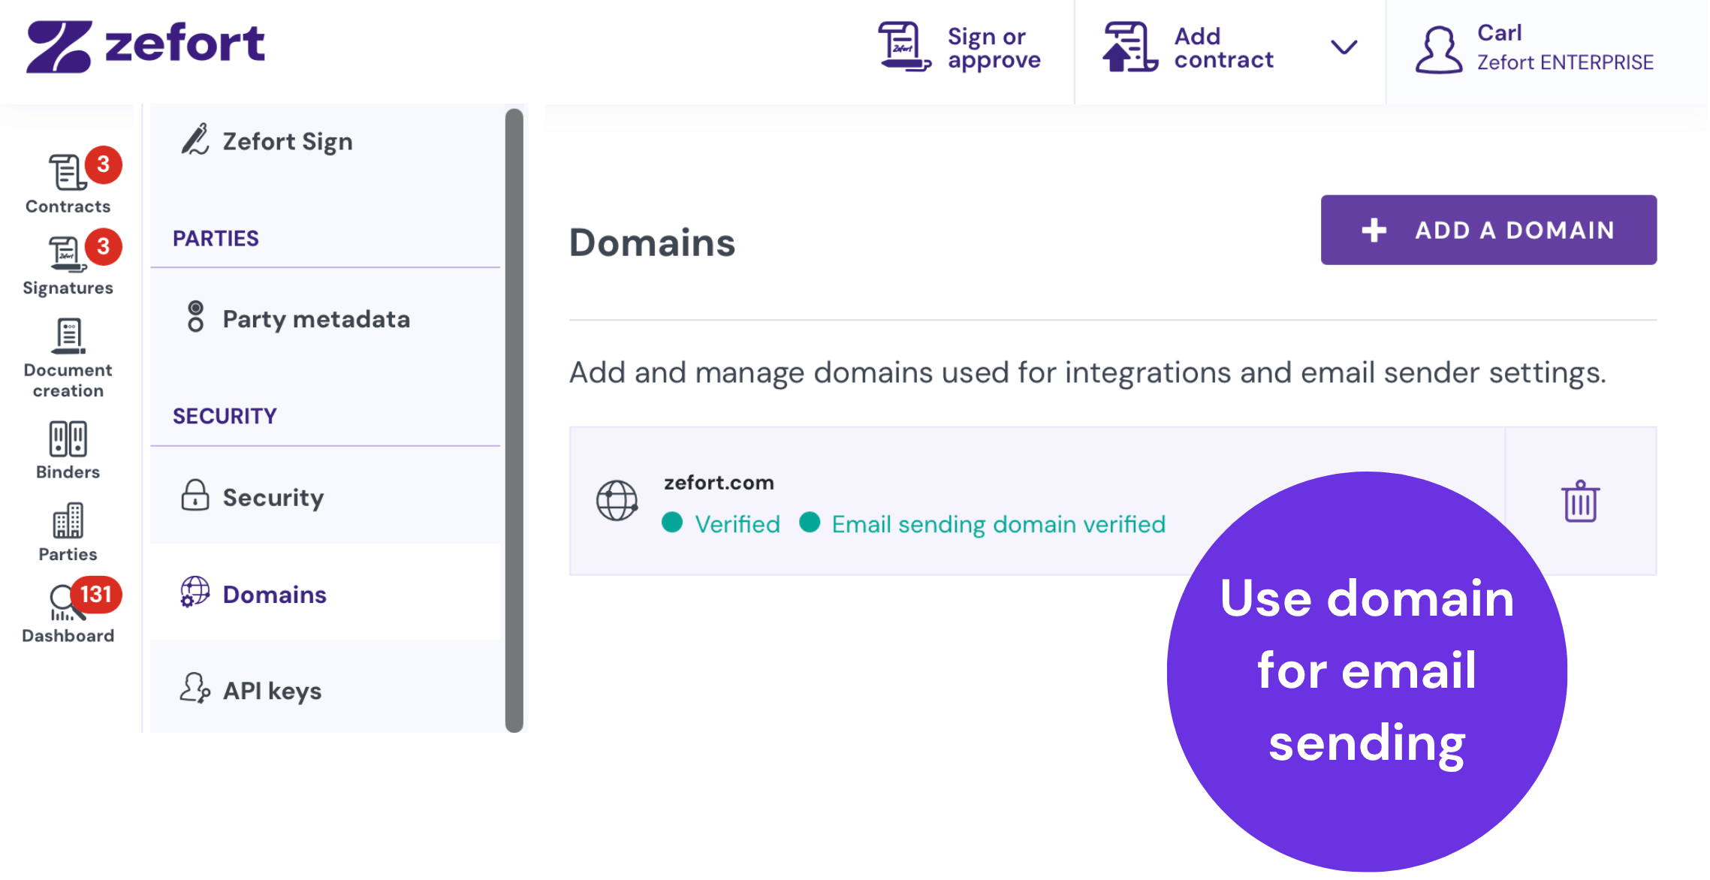Click the Zefort ENTERPRISE account label
This screenshot has height=880, width=1710.
point(1566,63)
